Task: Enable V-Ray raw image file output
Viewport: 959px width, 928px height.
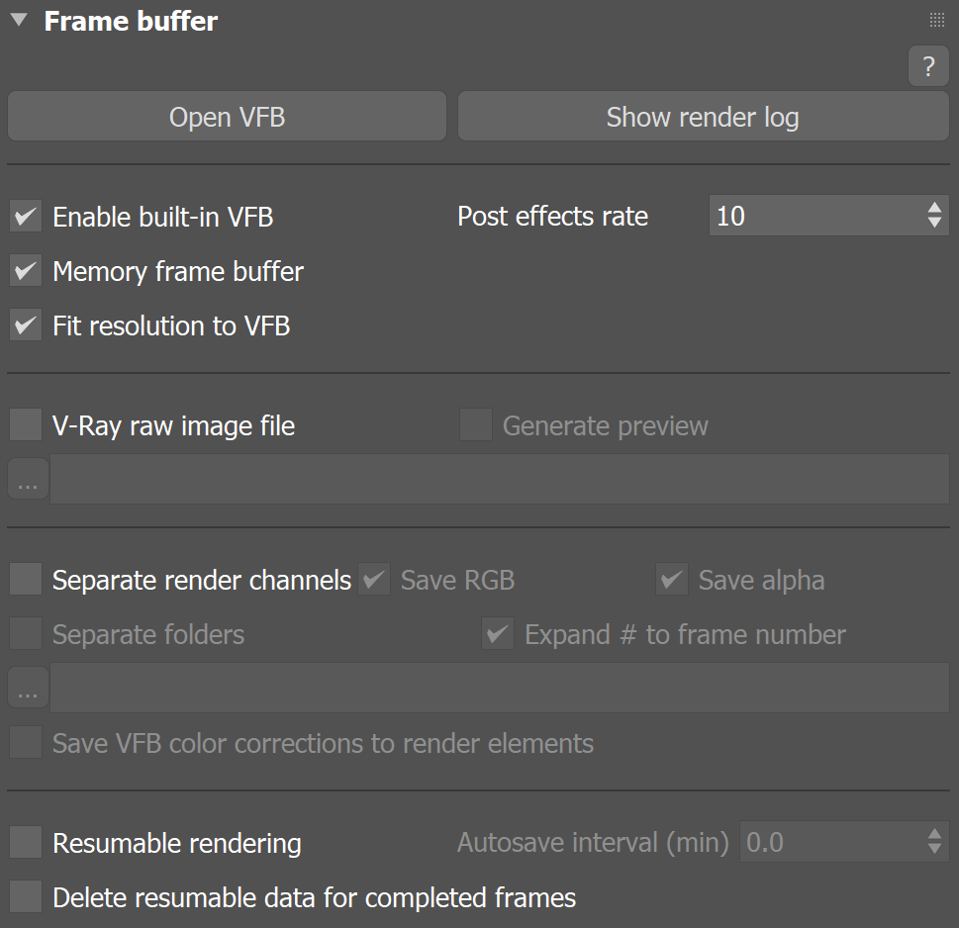Action: 25,424
